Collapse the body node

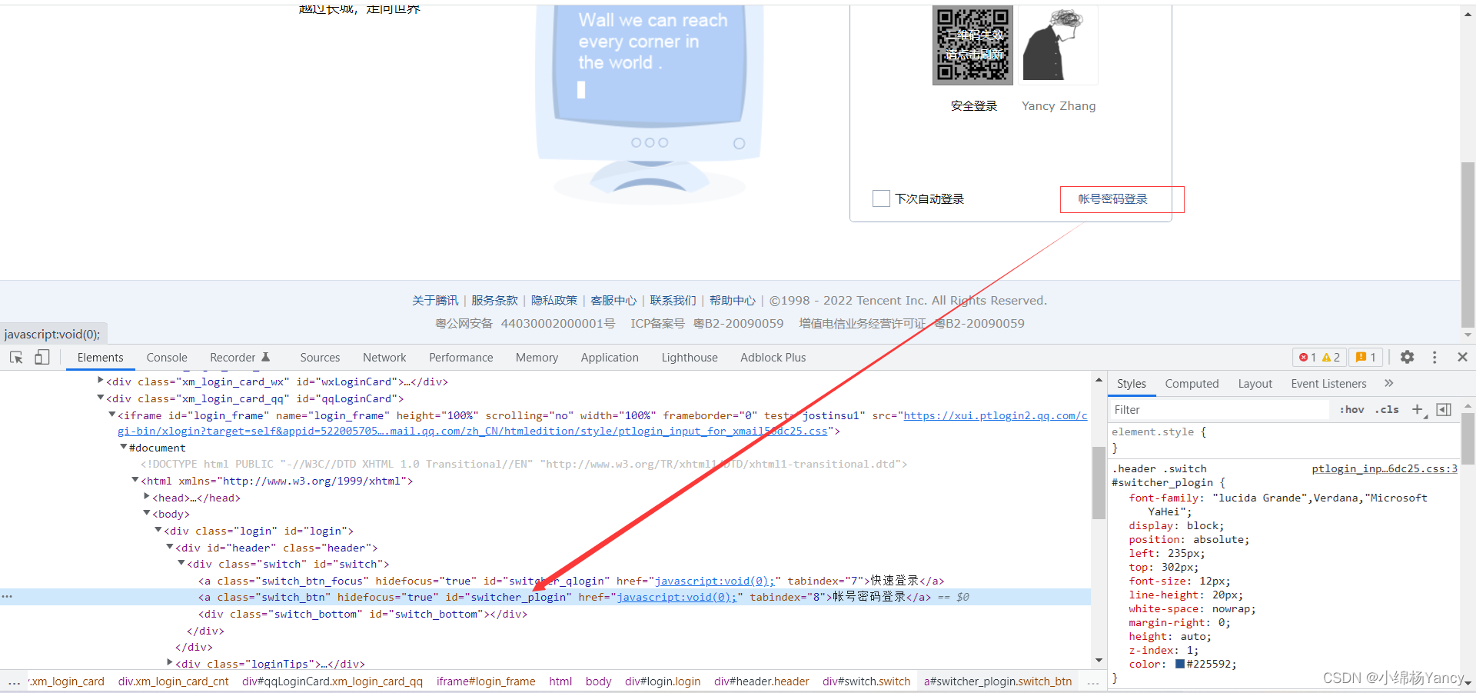coord(146,513)
